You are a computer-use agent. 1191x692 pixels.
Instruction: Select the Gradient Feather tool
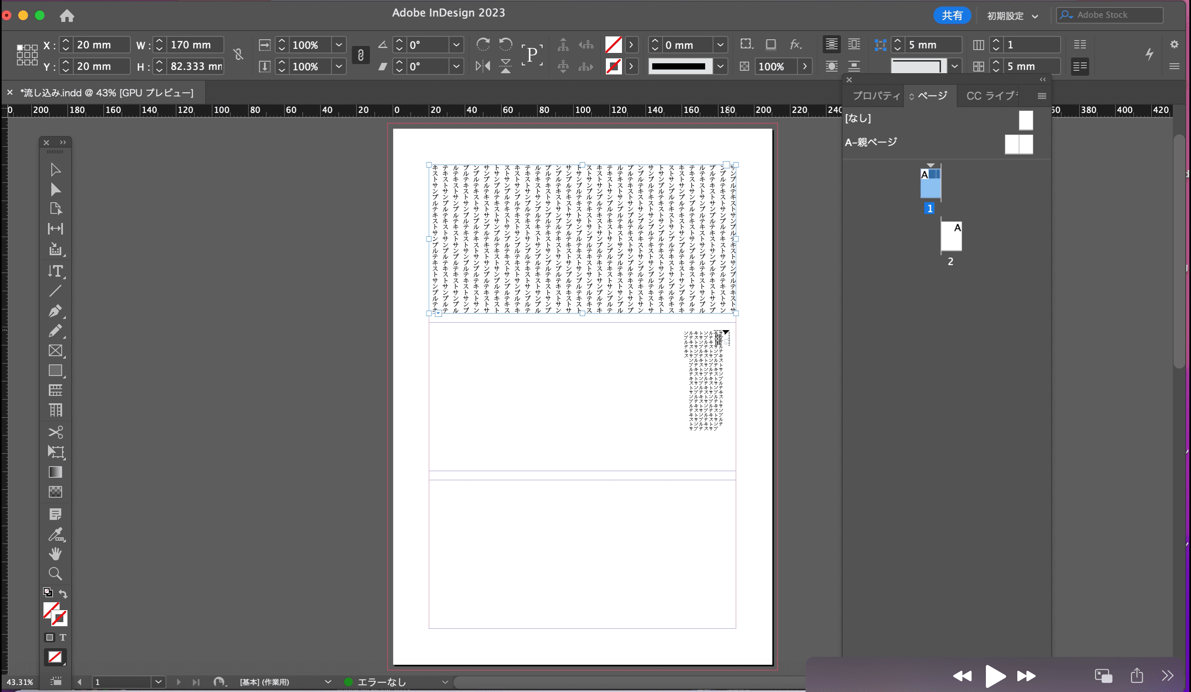point(55,491)
